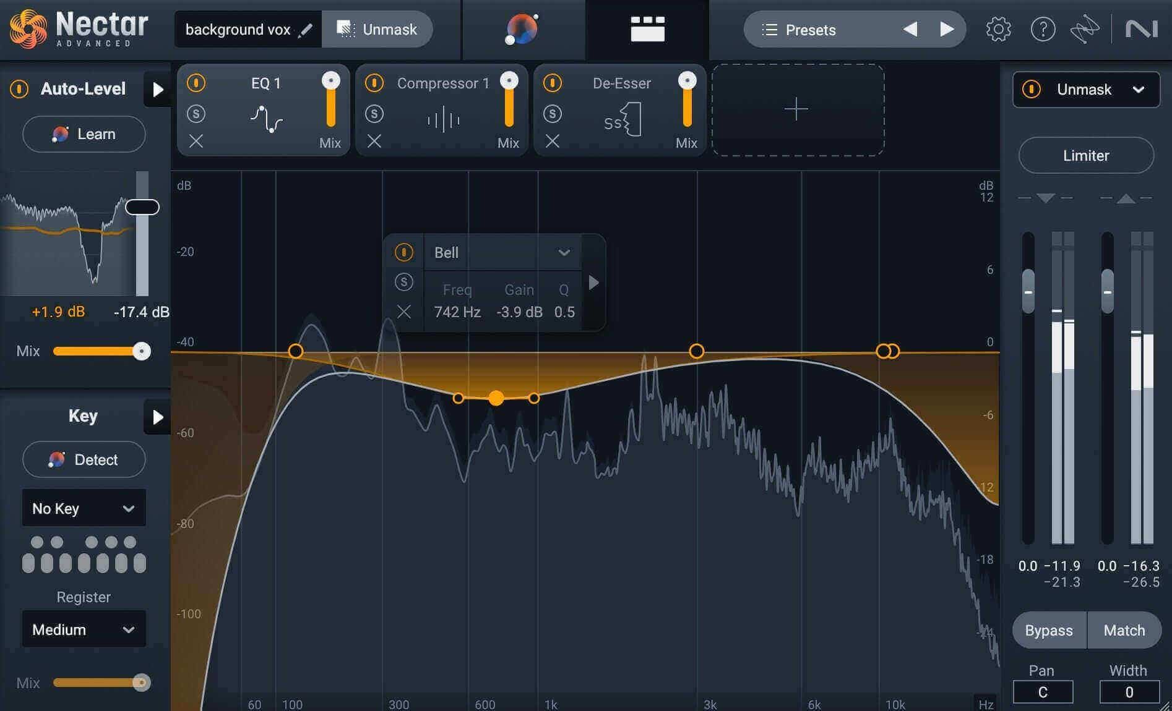Remove the De-Esser module
The image size is (1172, 711).
[x=553, y=141]
